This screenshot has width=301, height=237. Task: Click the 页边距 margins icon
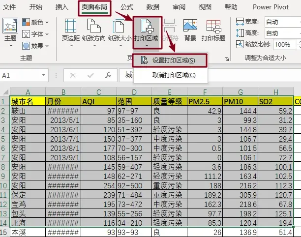71,26
